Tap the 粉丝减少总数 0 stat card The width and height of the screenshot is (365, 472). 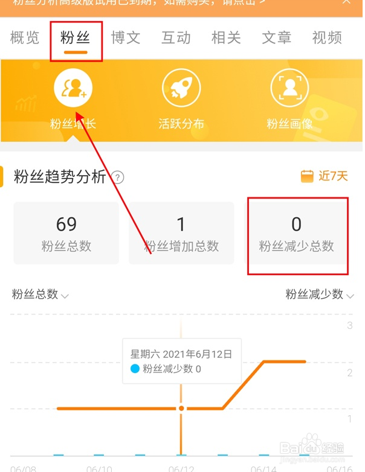[296, 233]
